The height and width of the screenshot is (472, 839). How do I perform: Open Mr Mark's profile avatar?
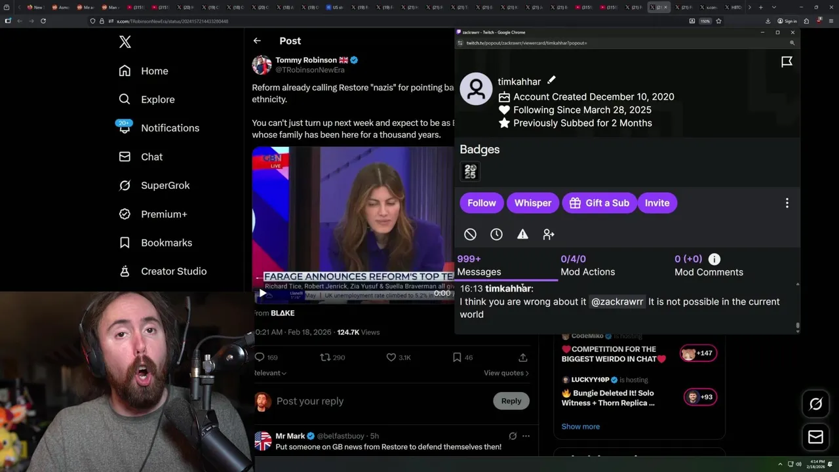point(263,441)
